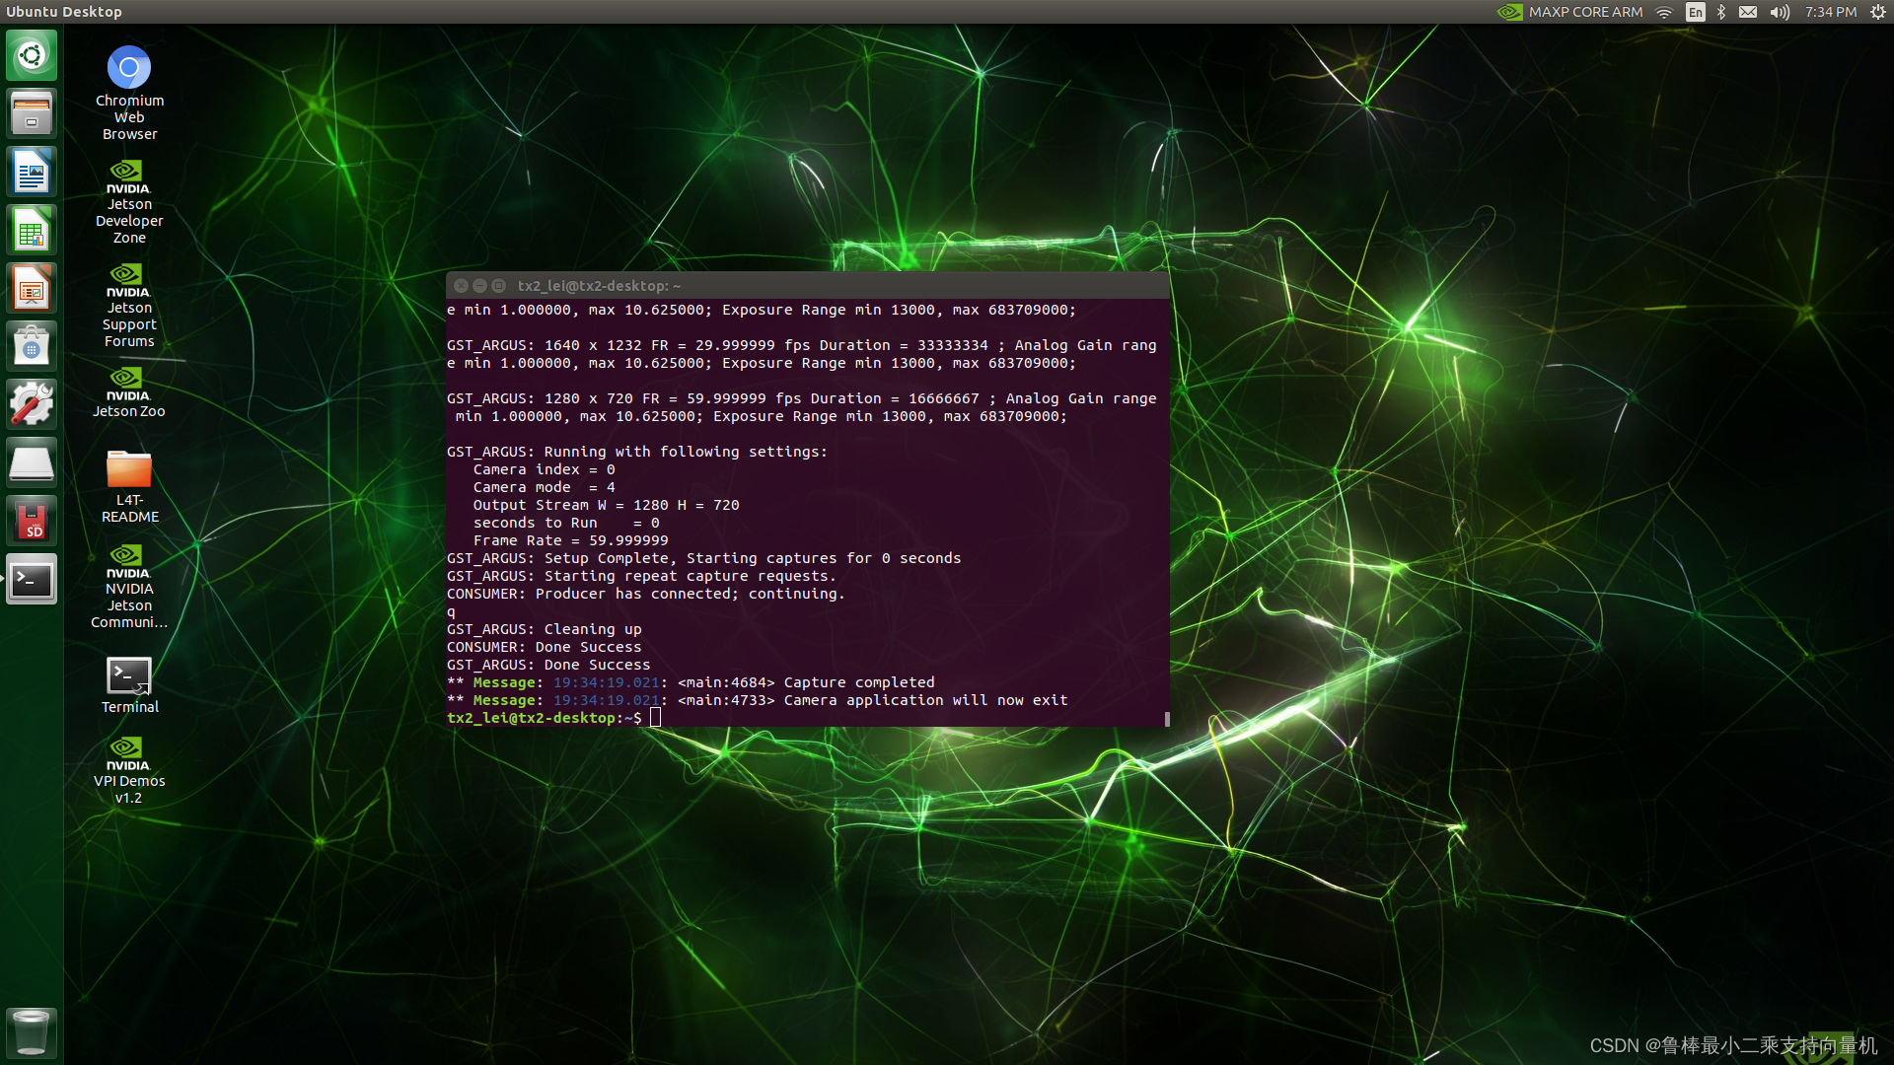Click 'Camera index = 0' line
The image size is (1894, 1065).
[x=544, y=469]
